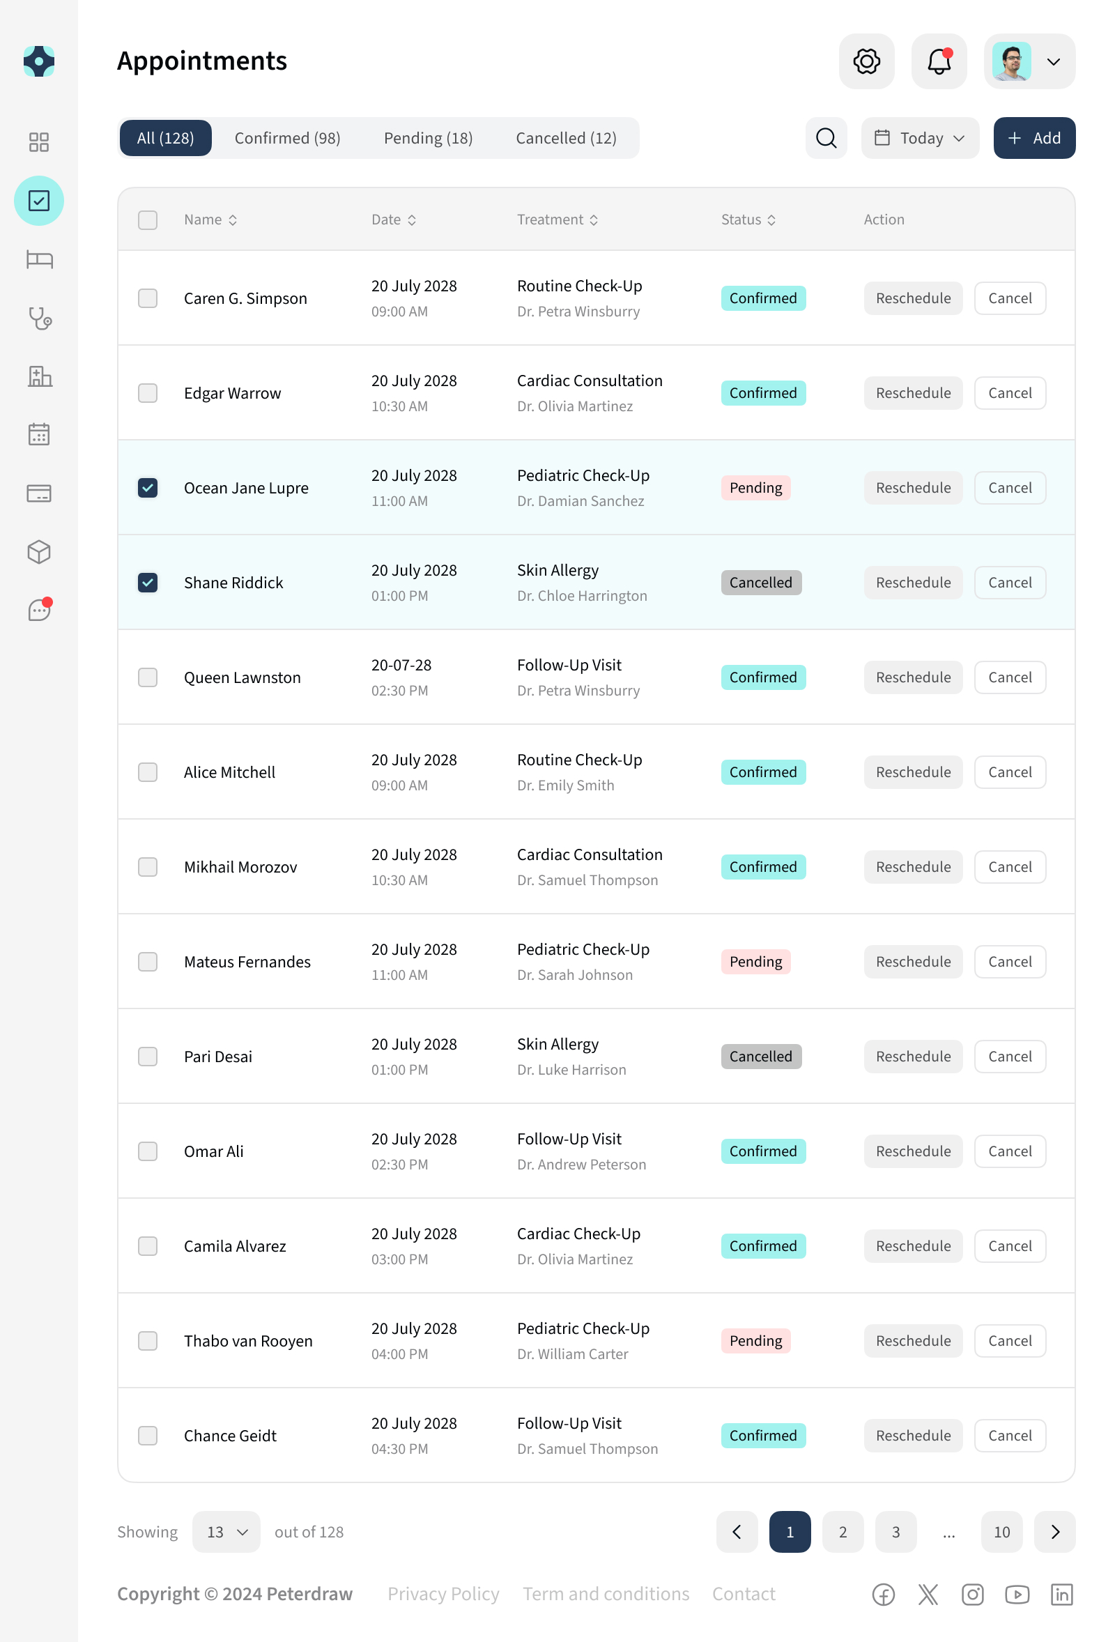Select the bed/rooms icon in sidebar
This screenshot has height=1642, width=1115.
click(39, 259)
